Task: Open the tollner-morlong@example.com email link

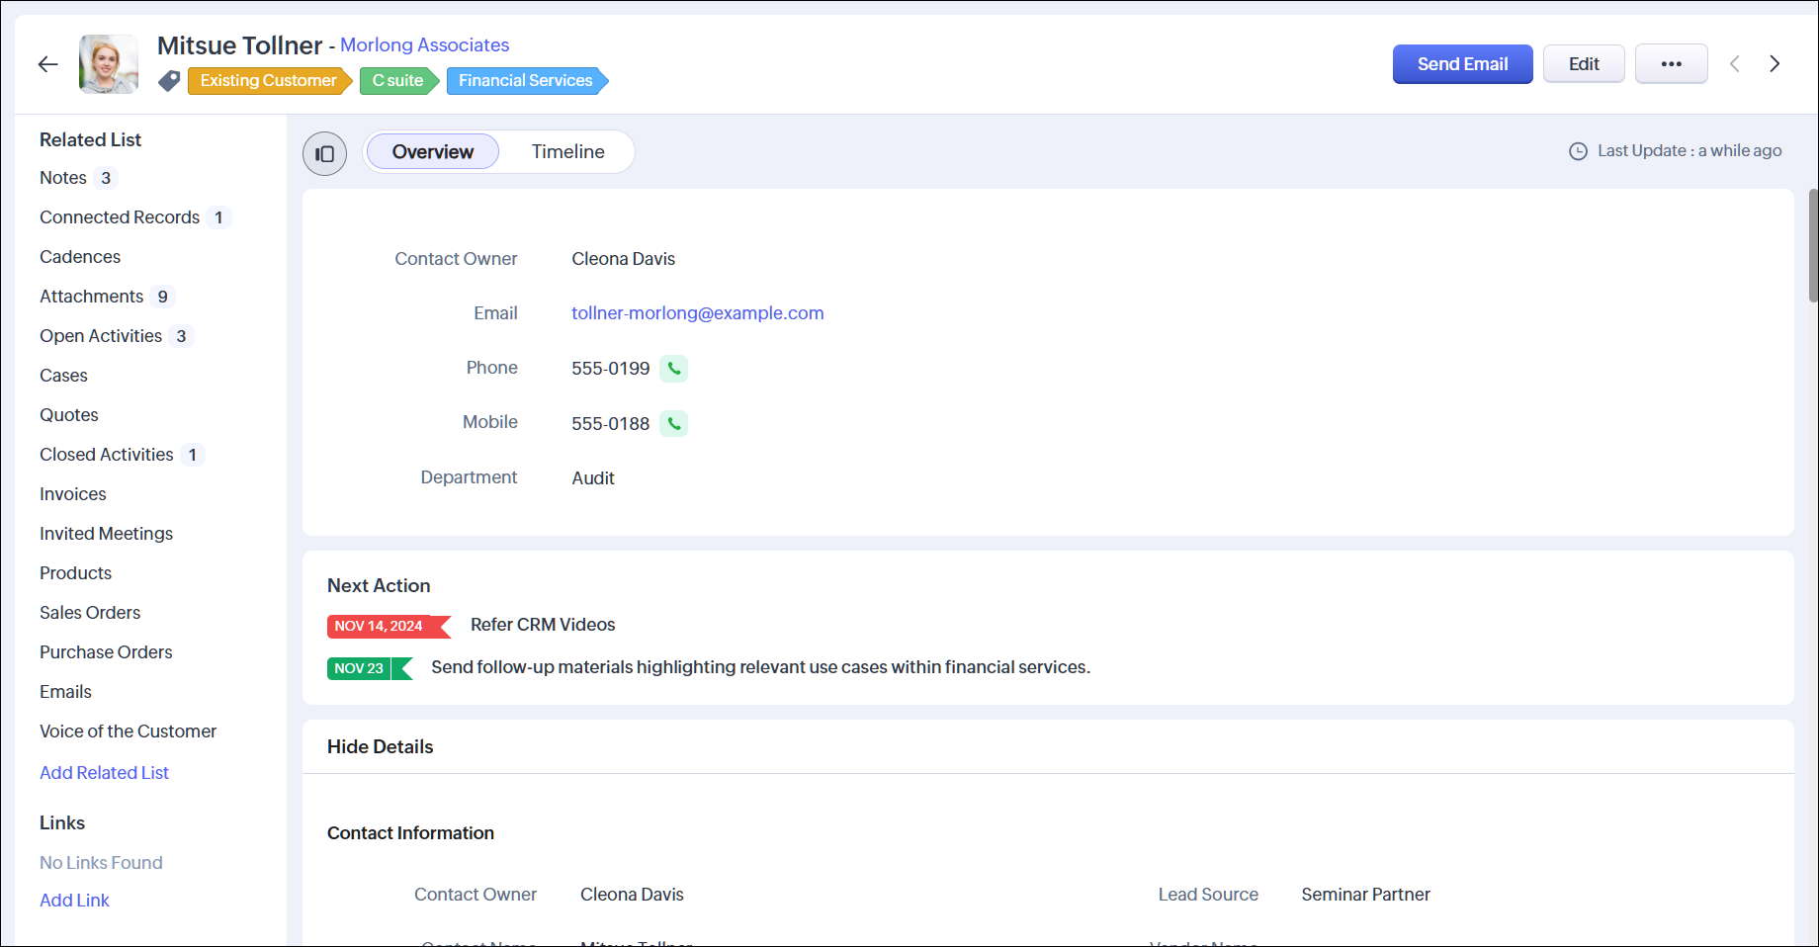Action: tap(697, 313)
